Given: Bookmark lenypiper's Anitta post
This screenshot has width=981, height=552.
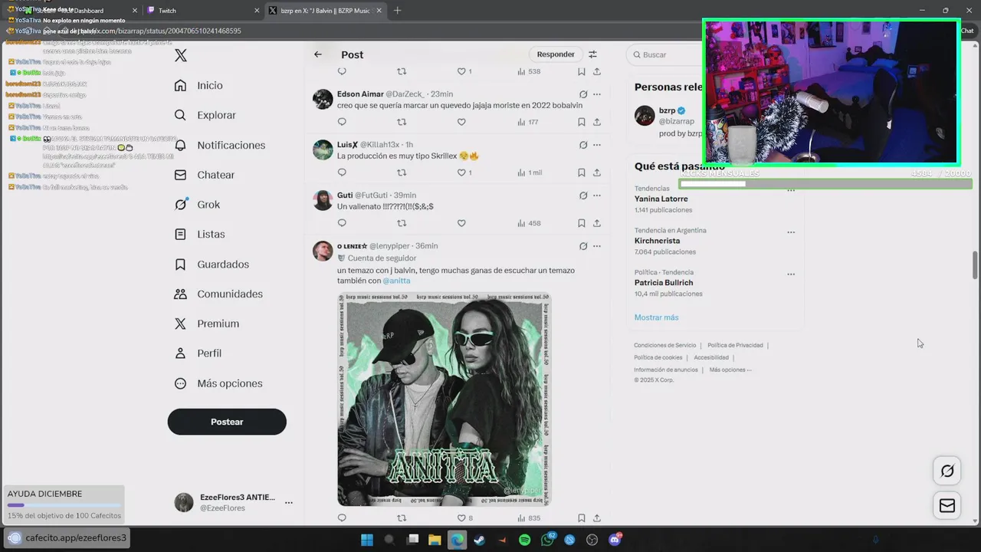Looking at the screenshot, I should [582, 518].
